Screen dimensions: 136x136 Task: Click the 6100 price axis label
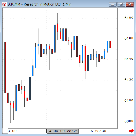point(129,100)
